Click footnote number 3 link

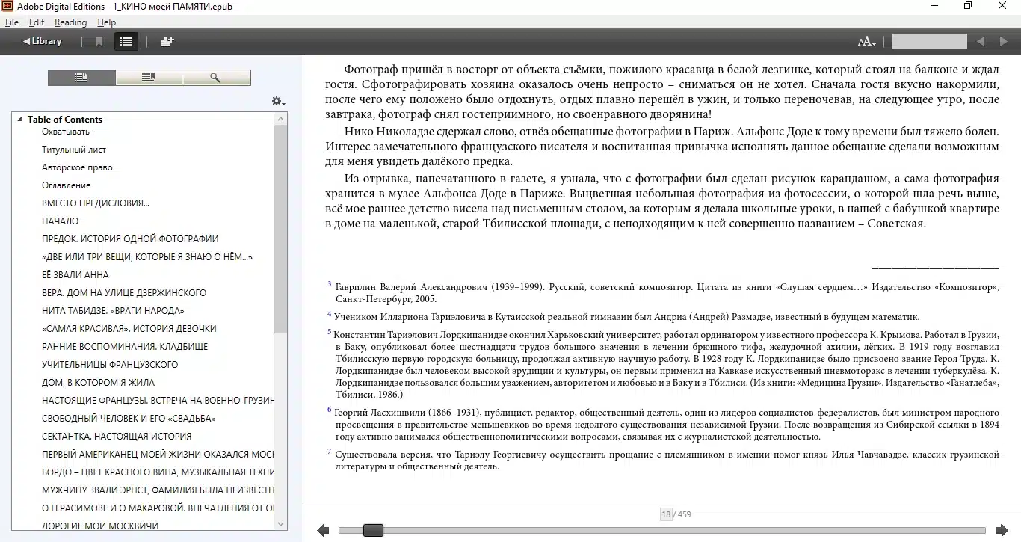coord(330,284)
